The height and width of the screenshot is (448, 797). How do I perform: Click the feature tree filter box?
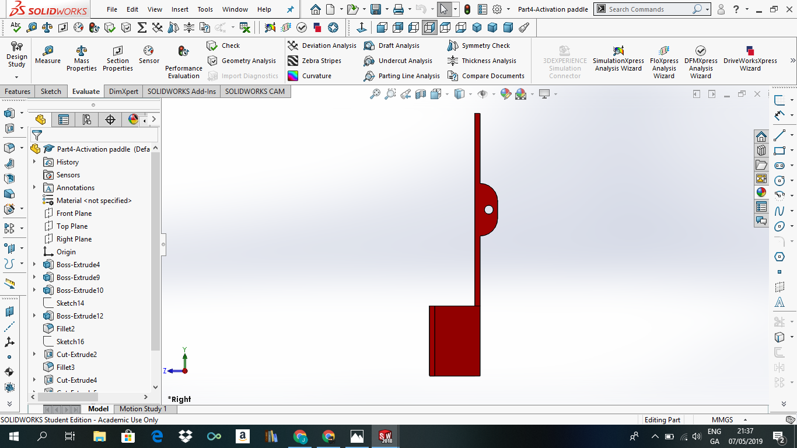(94, 135)
